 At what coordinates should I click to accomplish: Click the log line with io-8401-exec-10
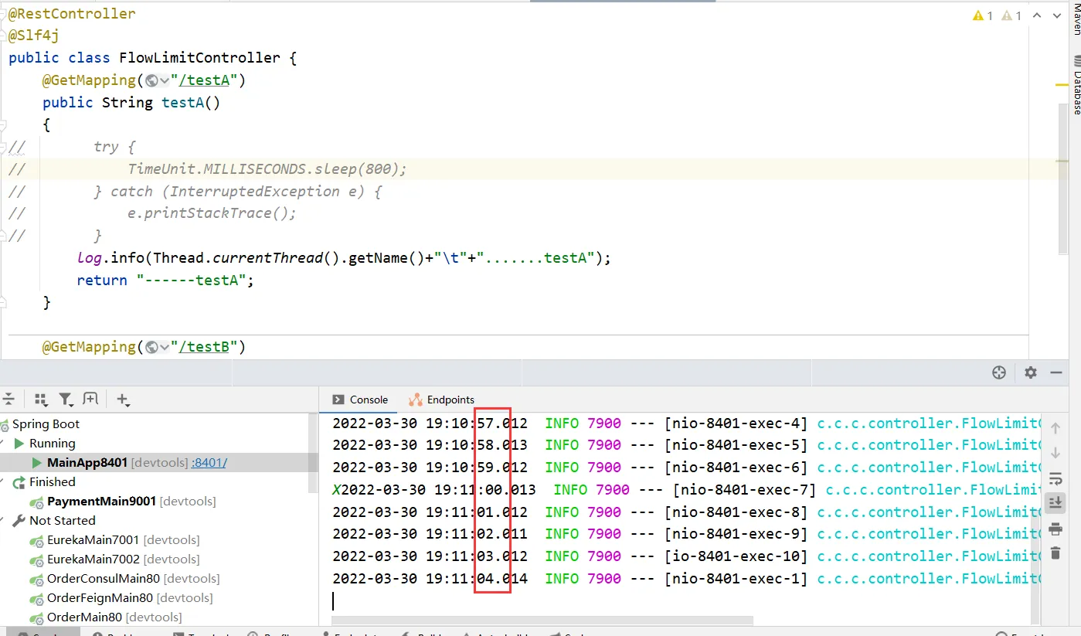click(686, 556)
